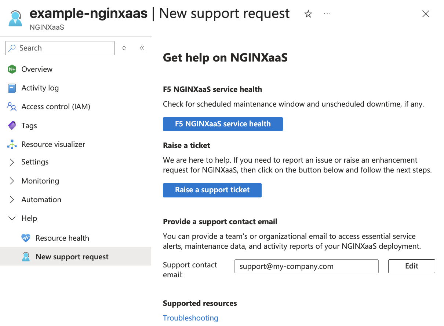The image size is (444, 326).
Task: Click the magnifier icon in Search box
Action: click(12, 48)
